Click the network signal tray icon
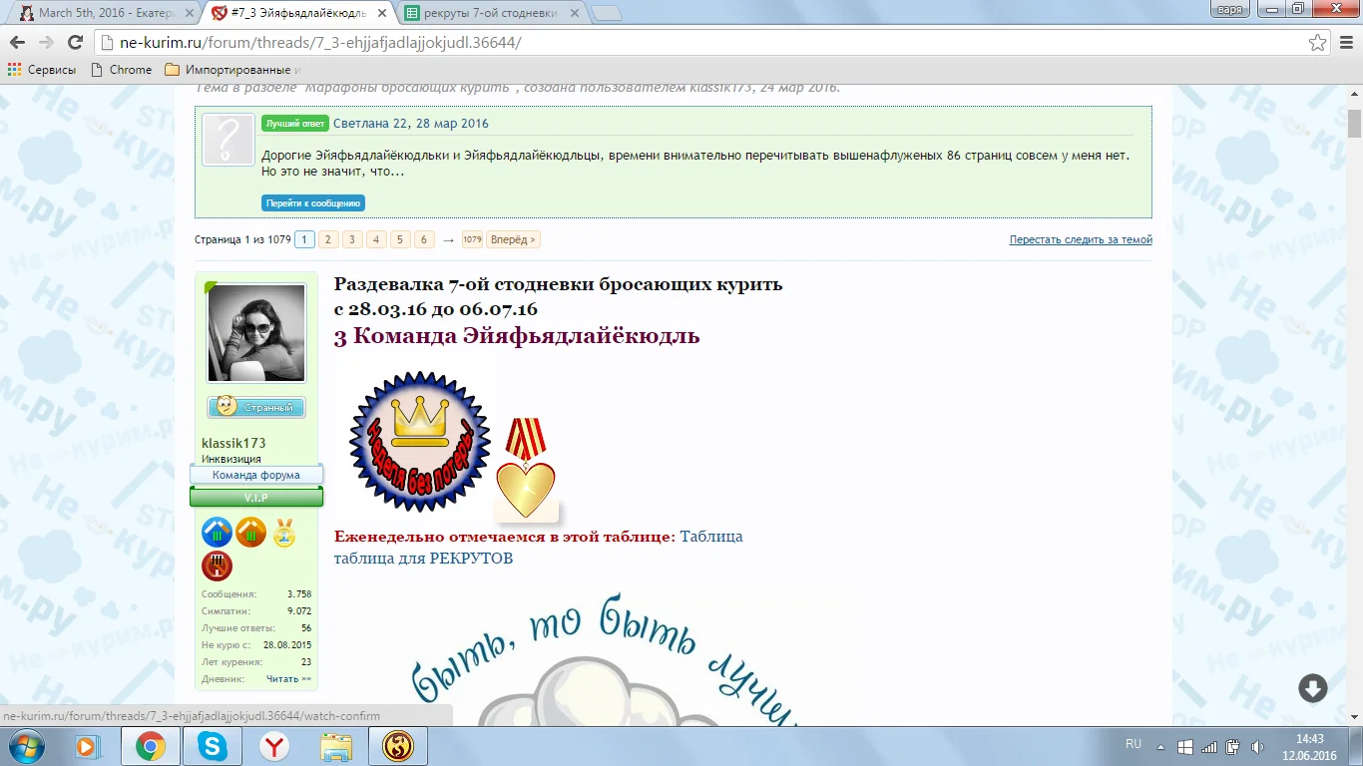This screenshot has height=766, width=1363. (1209, 746)
